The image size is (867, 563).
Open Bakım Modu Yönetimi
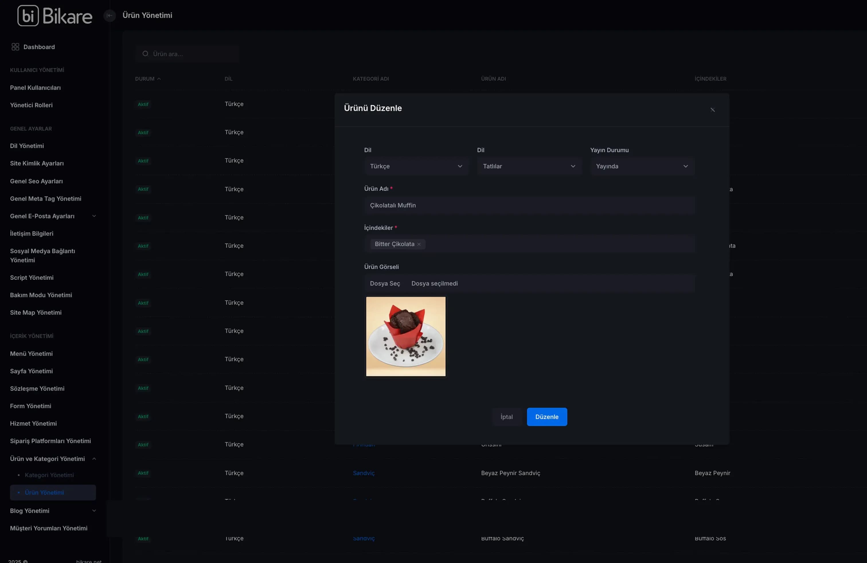coord(41,295)
